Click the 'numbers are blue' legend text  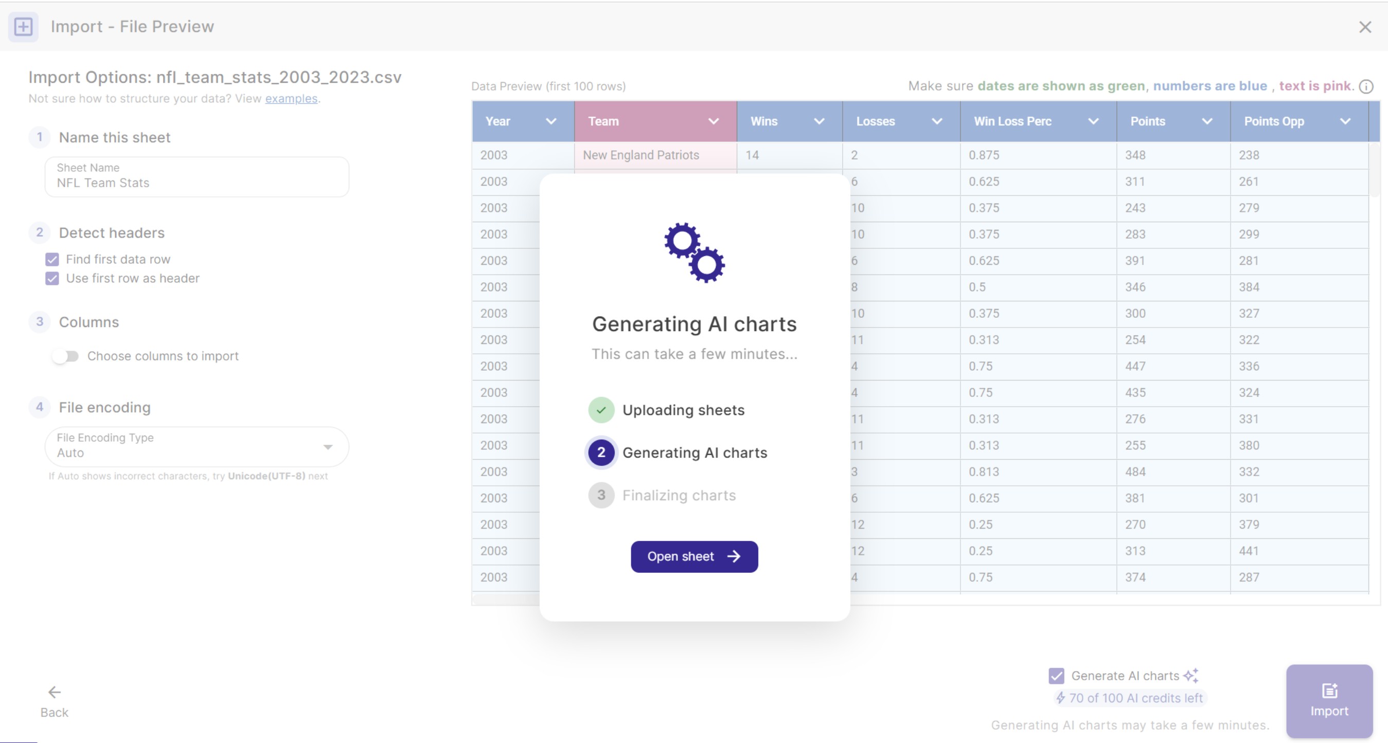[1209, 86]
